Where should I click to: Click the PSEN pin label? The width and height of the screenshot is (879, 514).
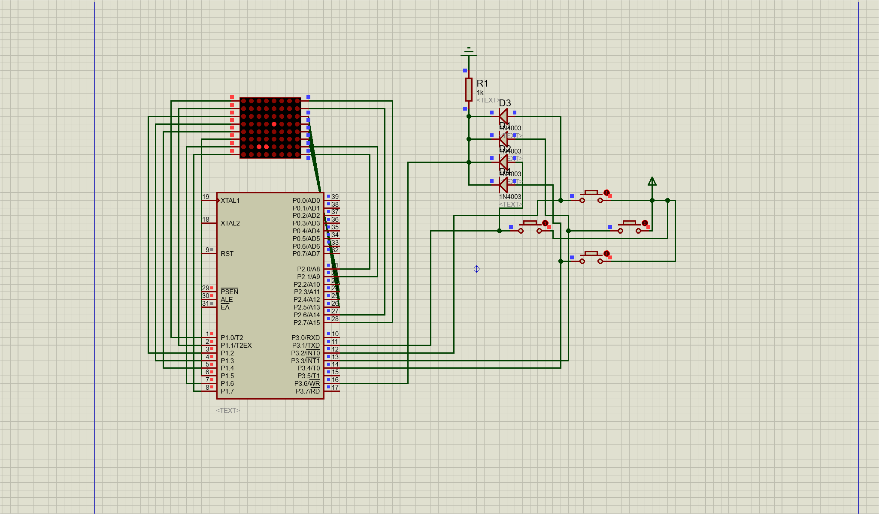coord(230,292)
